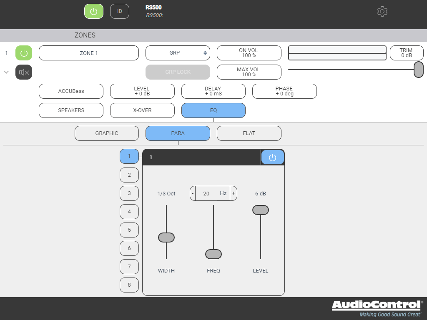This screenshot has height=320, width=427.
Task: Click the DELAY + 0 mS control
Action: pyautogui.click(x=213, y=91)
